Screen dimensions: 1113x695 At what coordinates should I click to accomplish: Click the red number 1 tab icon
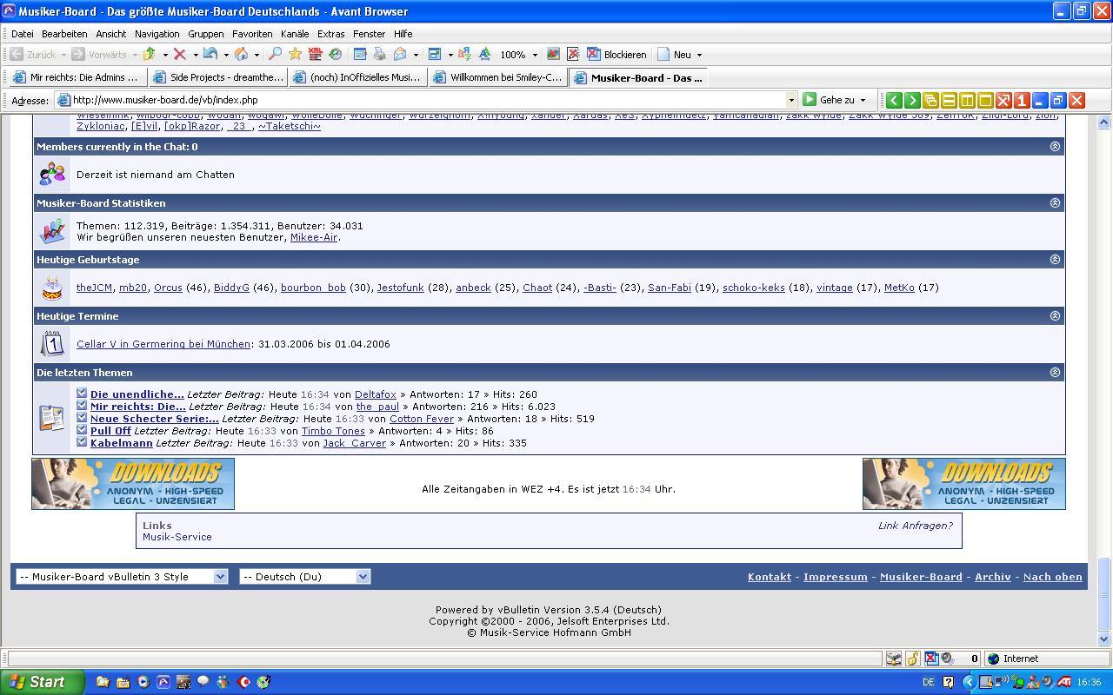point(1022,100)
